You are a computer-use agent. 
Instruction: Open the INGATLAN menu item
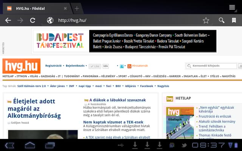click(191, 76)
